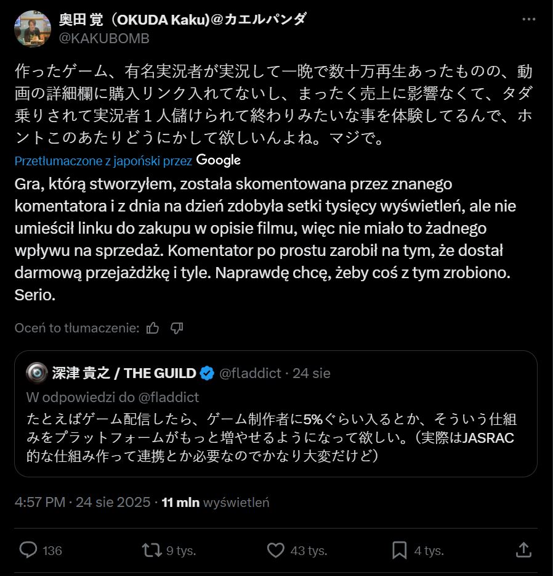Click the 43 tys. likes count
553x576 pixels.
pos(309,550)
